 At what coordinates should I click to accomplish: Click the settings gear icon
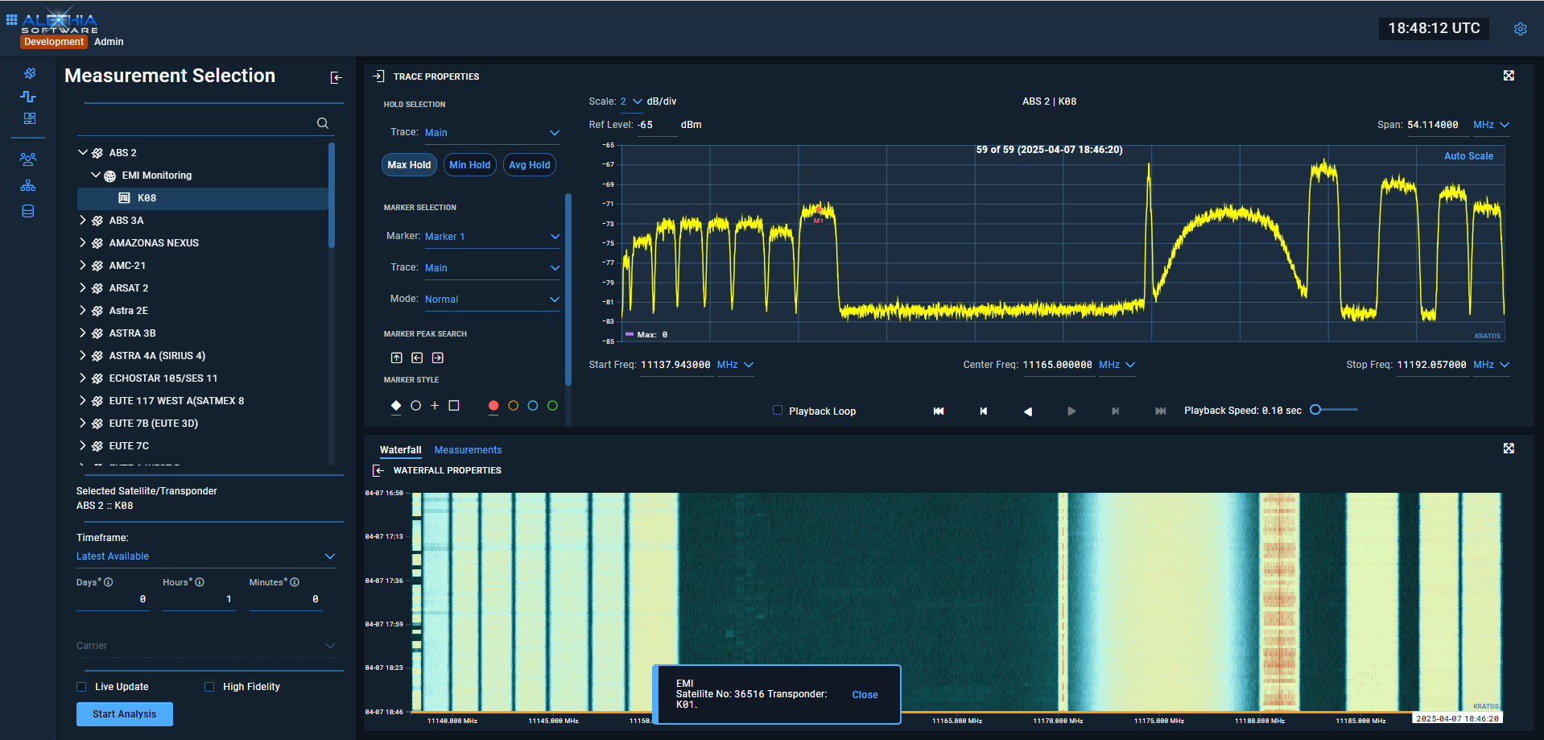pos(1520,29)
